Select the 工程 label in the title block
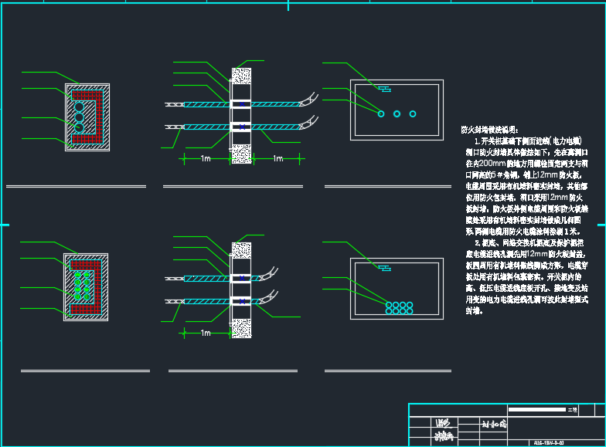 pyautogui.click(x=572, y=409)
